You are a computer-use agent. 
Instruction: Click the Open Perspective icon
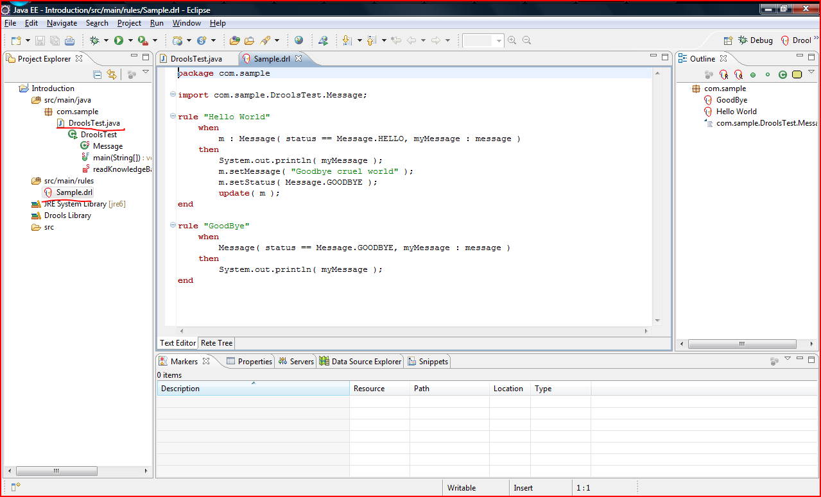[x=728, y=40]
